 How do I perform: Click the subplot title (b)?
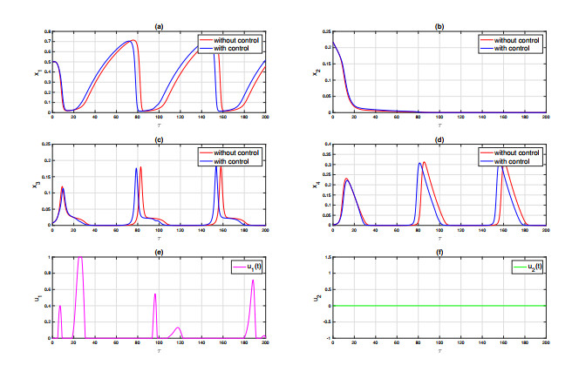tap(439, 27)
